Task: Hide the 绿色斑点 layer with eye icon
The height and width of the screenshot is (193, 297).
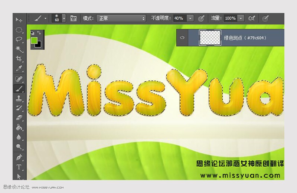Action: pos(182,37)
